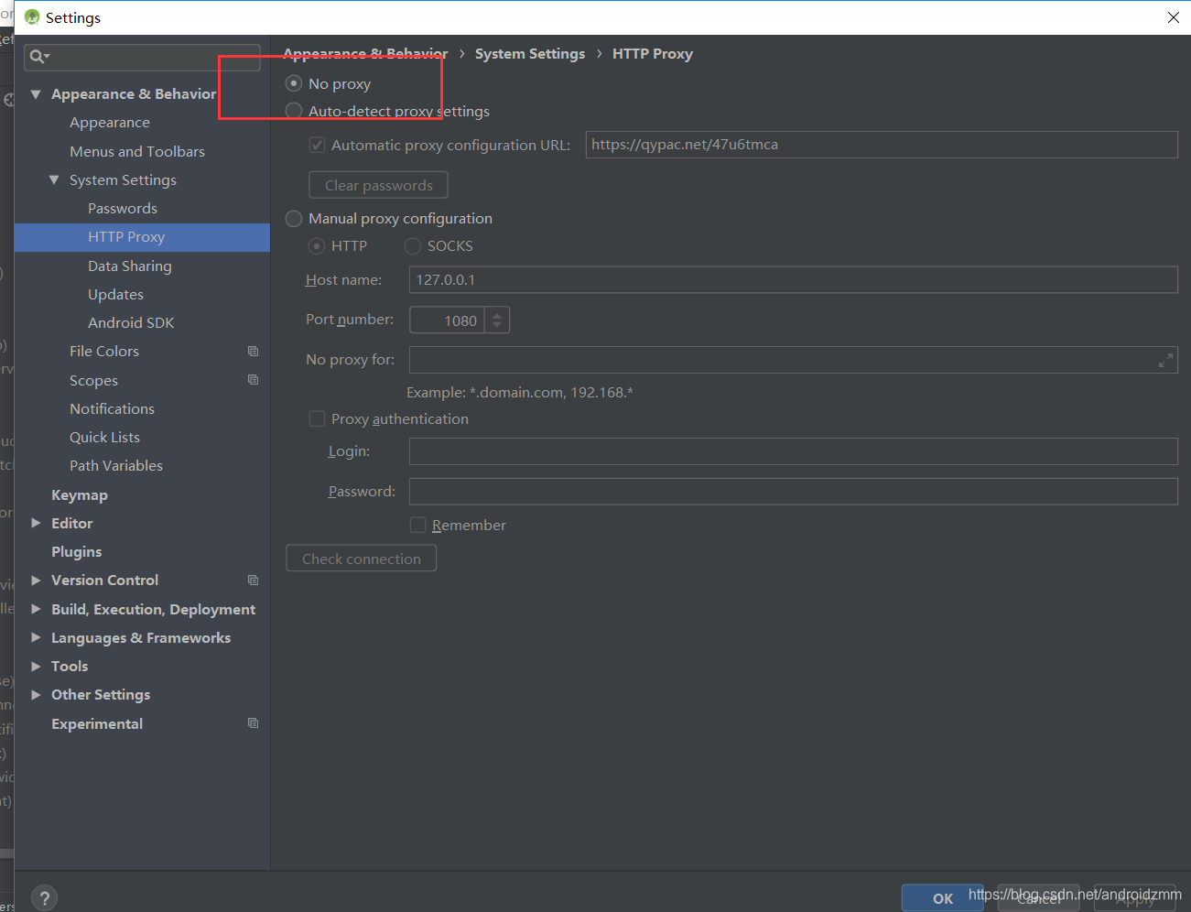Select Scopes in the settings tree
The height and width of the screenshot is (912, 1191).
(x=93, y=381)
